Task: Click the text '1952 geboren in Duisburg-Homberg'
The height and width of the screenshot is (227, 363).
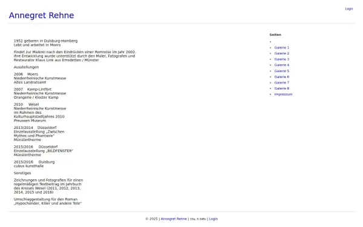Action: tap(45, 41)
